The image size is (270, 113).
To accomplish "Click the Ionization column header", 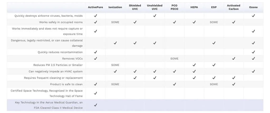I will (x=115, y=7).
